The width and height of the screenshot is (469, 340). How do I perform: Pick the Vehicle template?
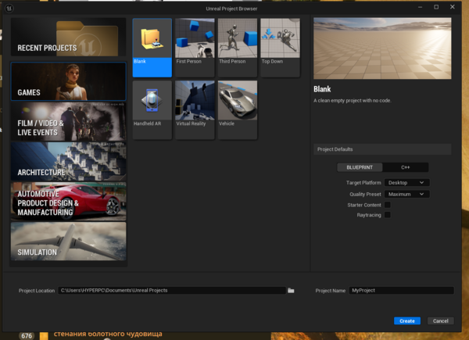coord(238,109)
